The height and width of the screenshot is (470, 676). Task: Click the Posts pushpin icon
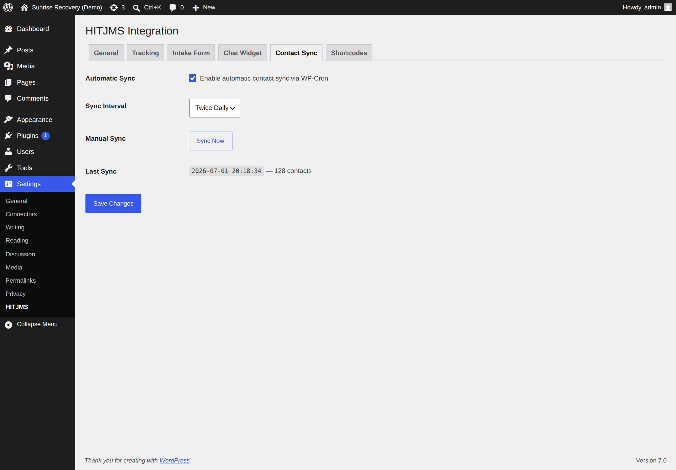(x=8, y=50)
